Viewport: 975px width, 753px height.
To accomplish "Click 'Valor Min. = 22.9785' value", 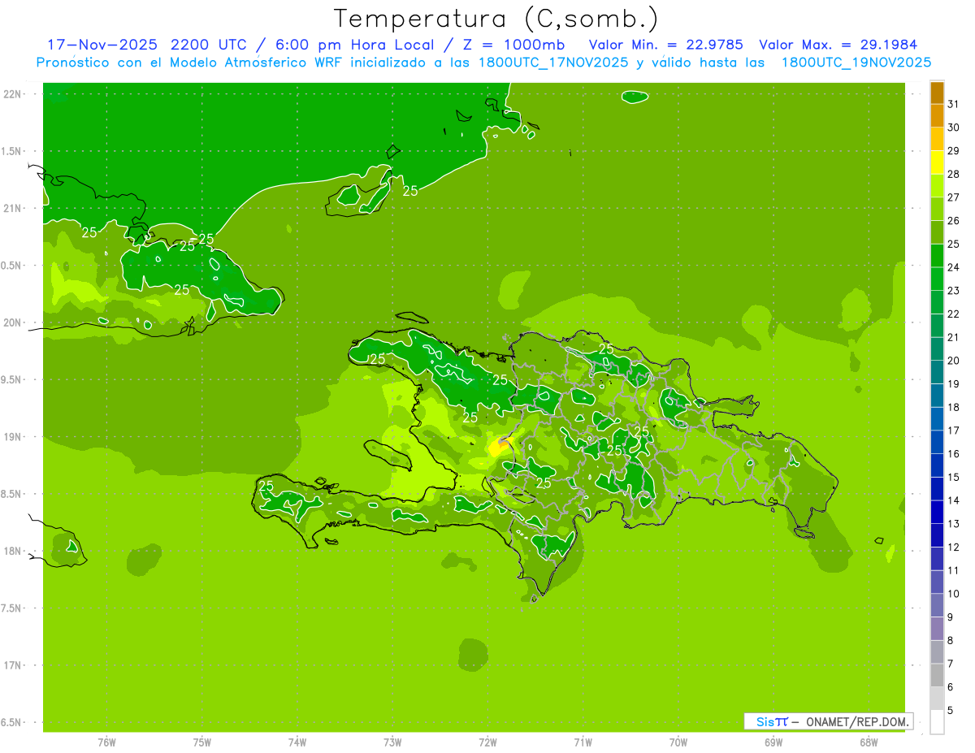I will [x=665, y=44].
